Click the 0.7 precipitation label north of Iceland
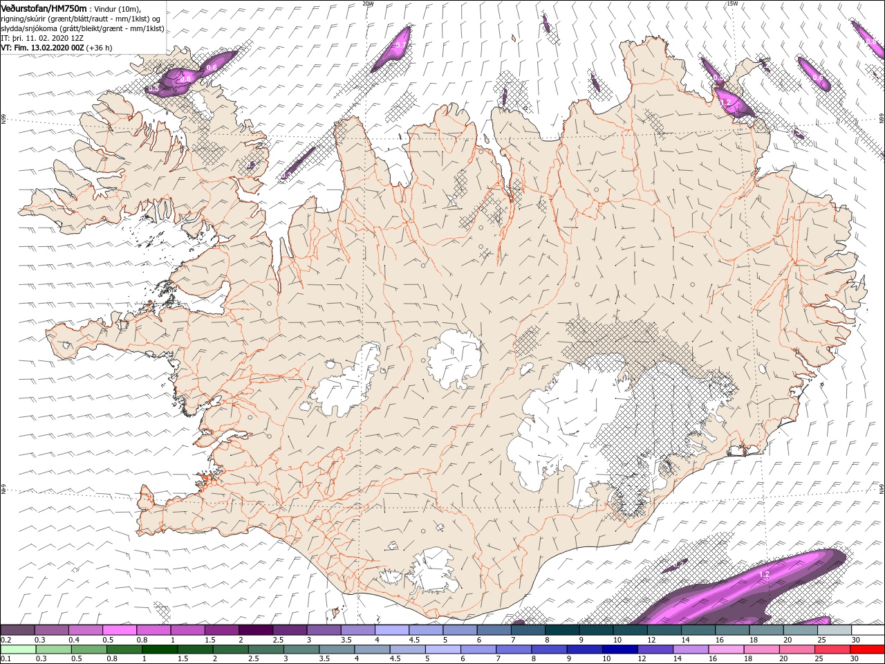The image size is (885, 664). [400, 45]
